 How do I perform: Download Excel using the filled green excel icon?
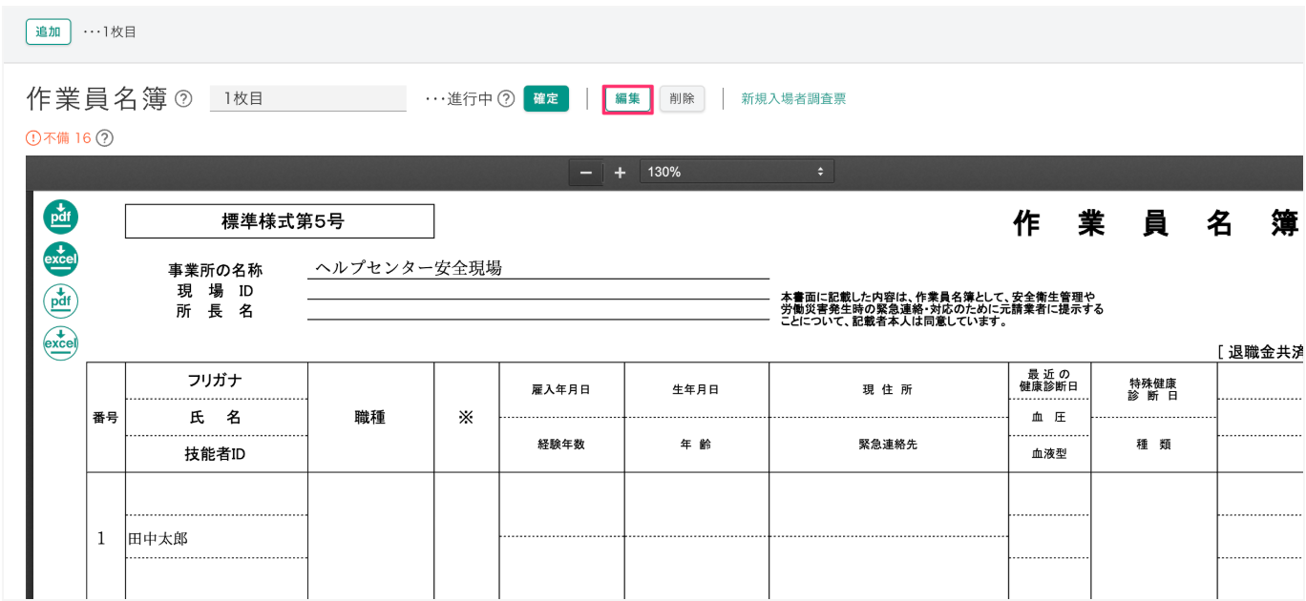click(61, 259)
